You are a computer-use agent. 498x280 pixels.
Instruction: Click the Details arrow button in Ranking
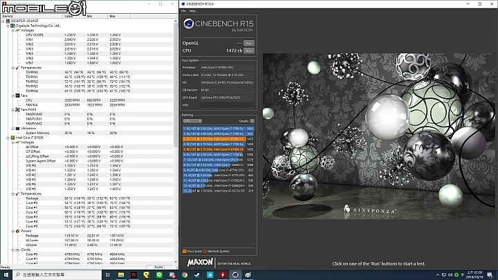252,121
